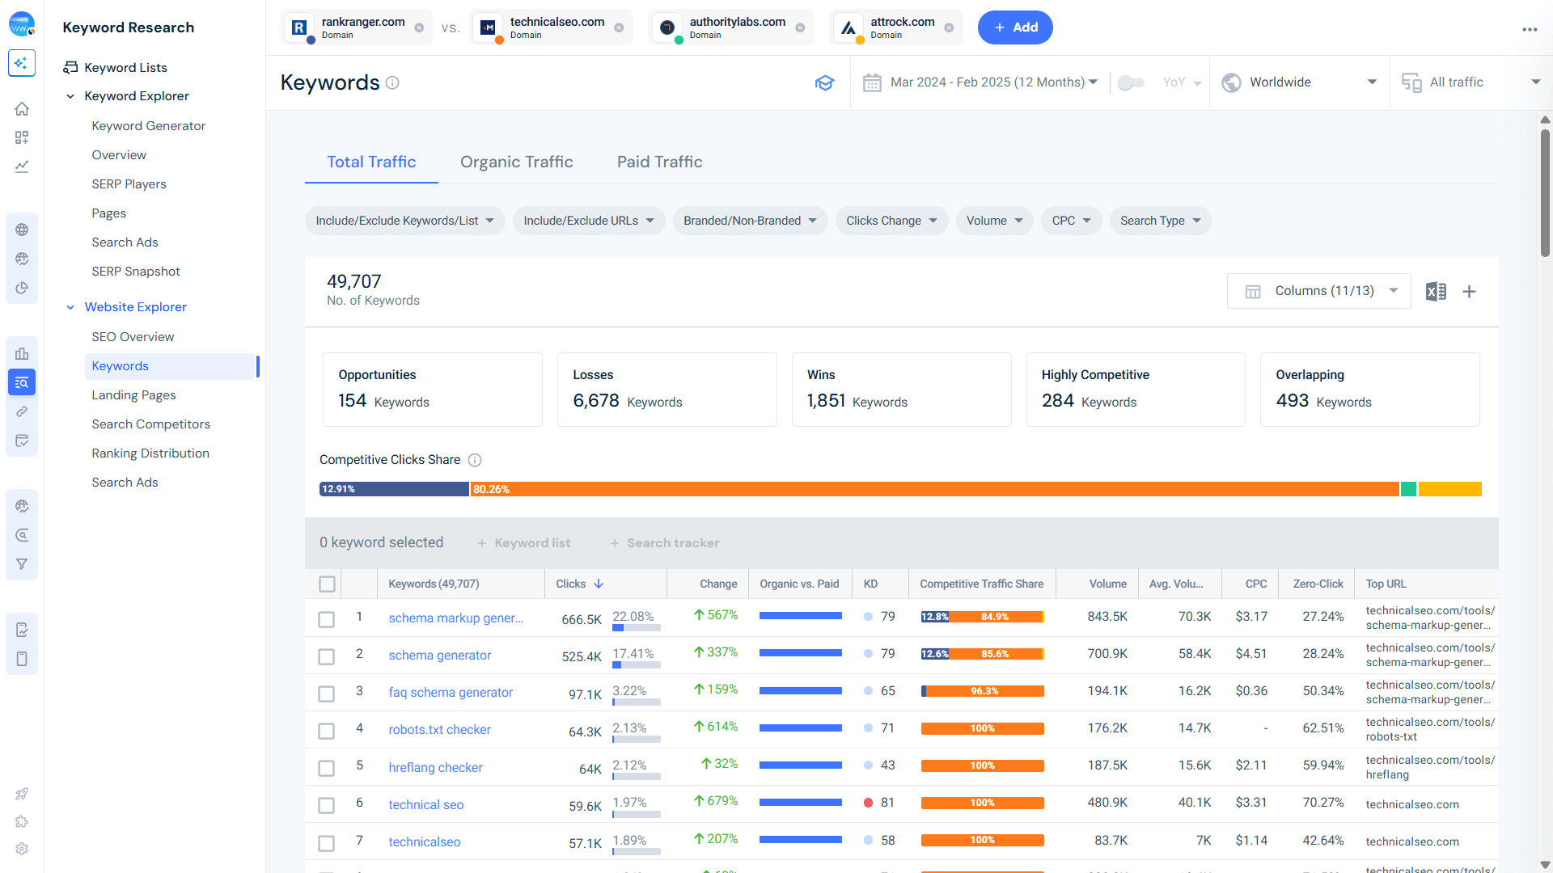
Task: Click the Losses 6,678 Keywords card
Action: [x=666, y=390]
